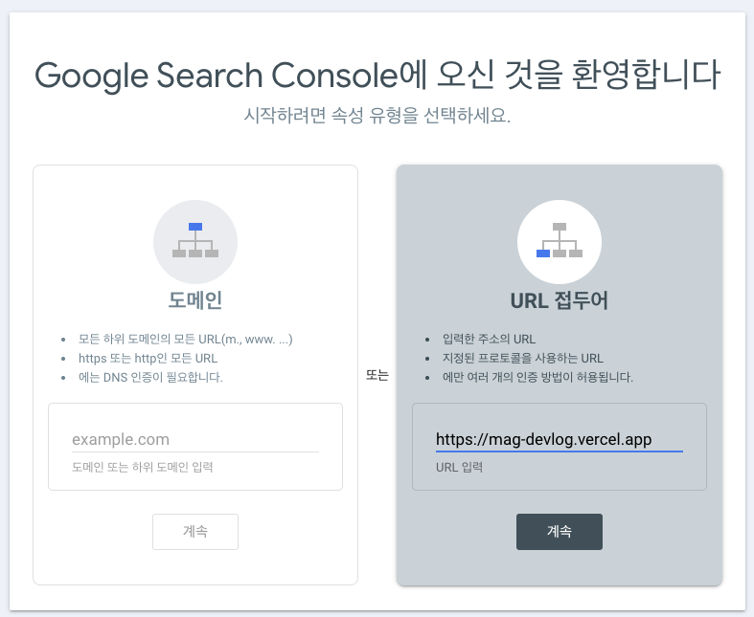Viewport: 754px width, 617px height.
Task: Click the dark 계속 button under URL prefix
Action: (560, 532)
